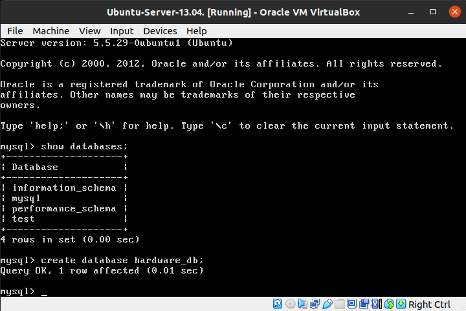Click the hard disk activity icon
The image size is (466, 311).
click(x=277, y=304)
